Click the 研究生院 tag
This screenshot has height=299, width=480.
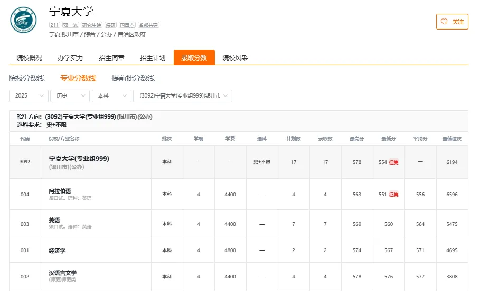coord(91,25)
